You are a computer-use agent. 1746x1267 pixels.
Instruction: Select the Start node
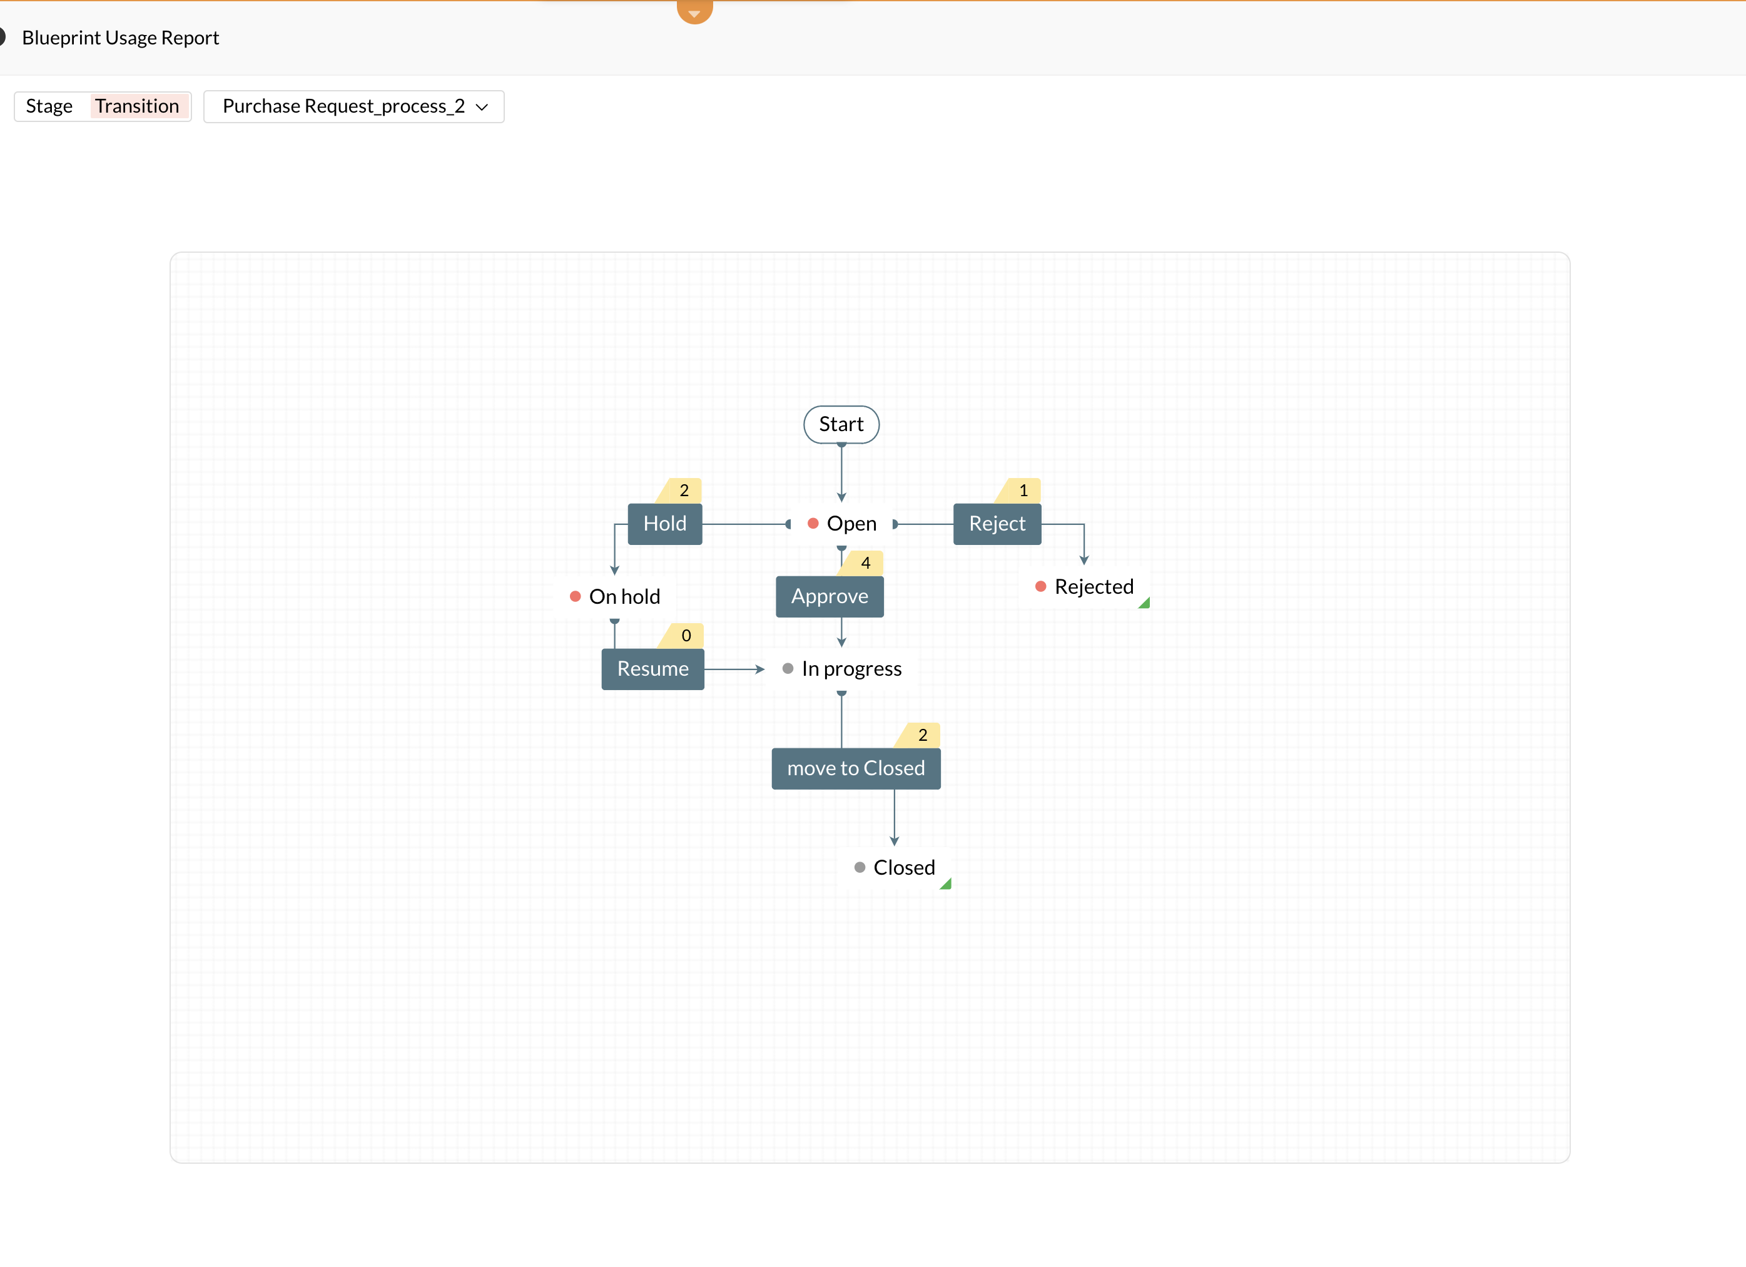pos(841,424)
